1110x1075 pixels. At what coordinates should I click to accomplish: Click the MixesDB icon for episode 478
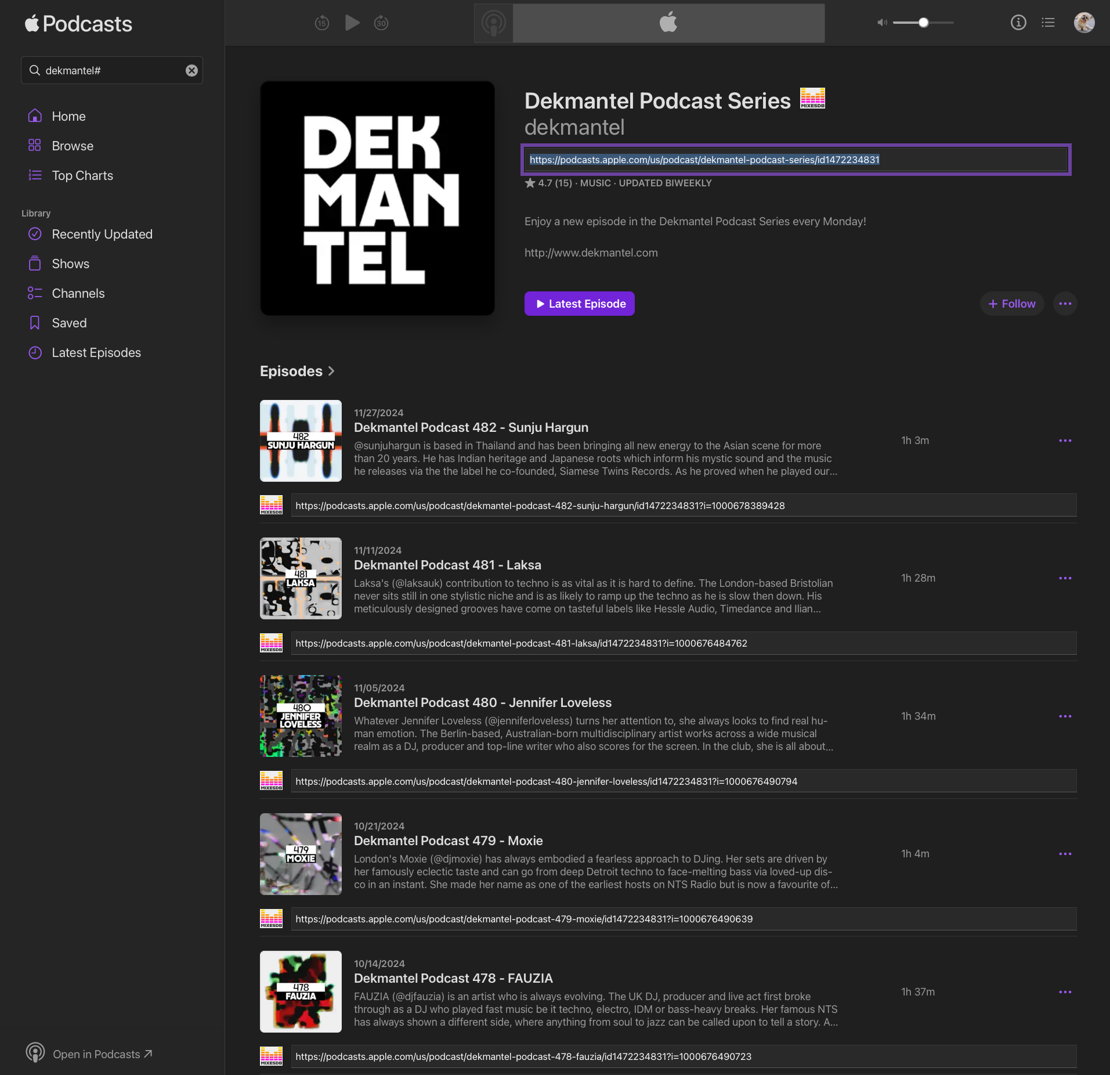(x=271, y=1056)
